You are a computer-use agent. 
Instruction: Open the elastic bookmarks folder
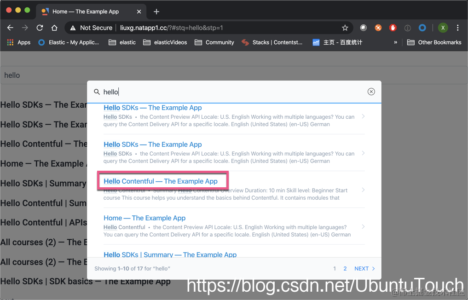[x=122, y=42]
